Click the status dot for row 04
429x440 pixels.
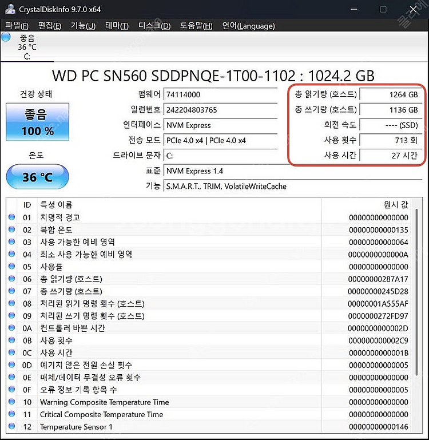pos(12,254)
